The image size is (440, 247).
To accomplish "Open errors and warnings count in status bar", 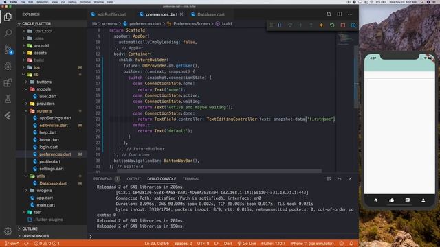I will click(47, 244).
